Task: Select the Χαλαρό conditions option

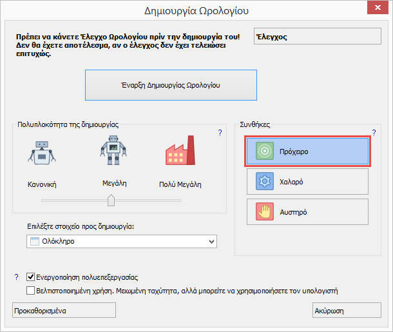Action: click(x=307, y=182)
